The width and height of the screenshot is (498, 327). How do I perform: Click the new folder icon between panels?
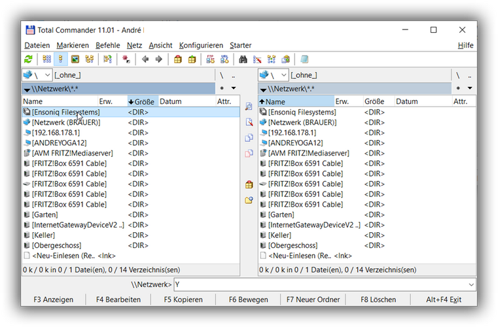[249, 200]
